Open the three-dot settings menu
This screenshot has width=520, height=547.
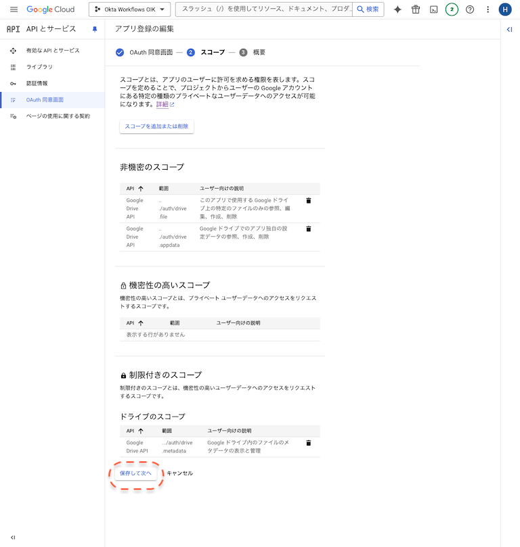[487, 9]
